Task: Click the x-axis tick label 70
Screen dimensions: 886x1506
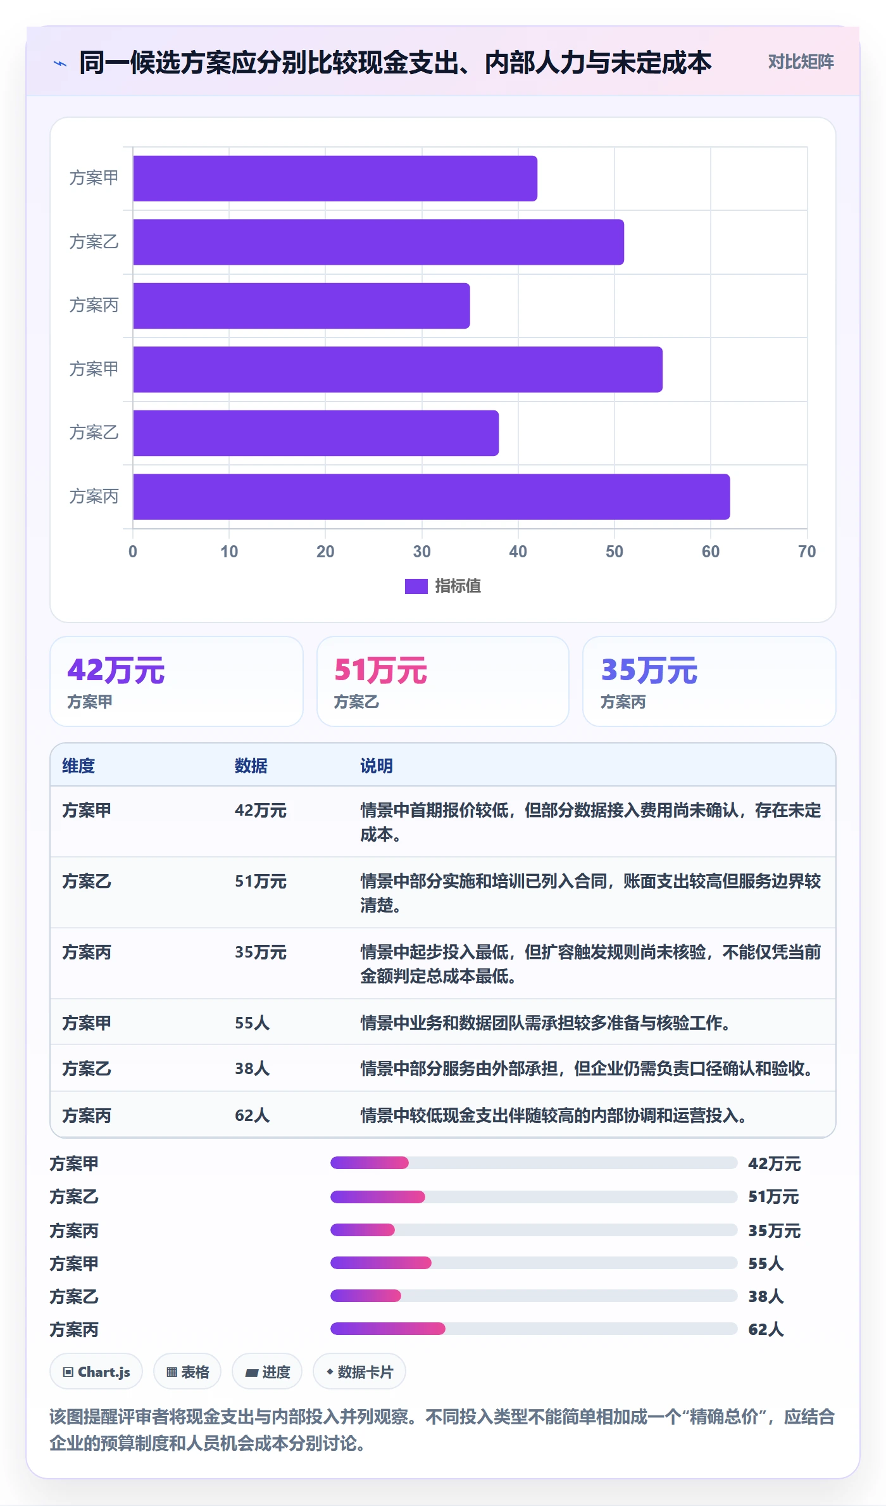Action: tap(807, 552)
